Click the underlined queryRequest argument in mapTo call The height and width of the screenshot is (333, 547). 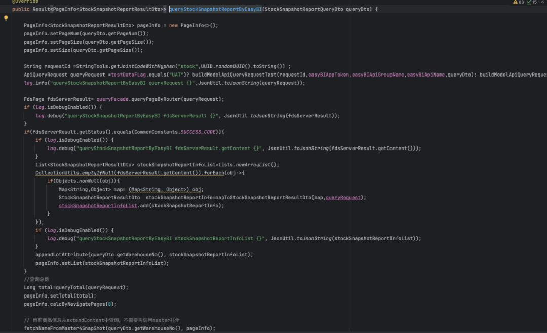(343, 198)
